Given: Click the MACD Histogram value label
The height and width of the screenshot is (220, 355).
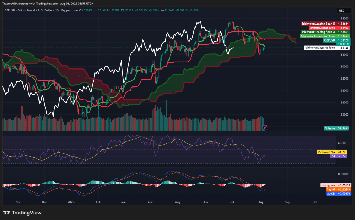Looking at the screenshot, I should 328,185.
